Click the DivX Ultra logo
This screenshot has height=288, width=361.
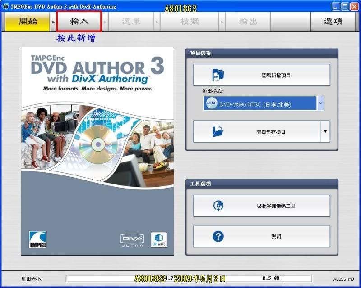coord(132,240)
